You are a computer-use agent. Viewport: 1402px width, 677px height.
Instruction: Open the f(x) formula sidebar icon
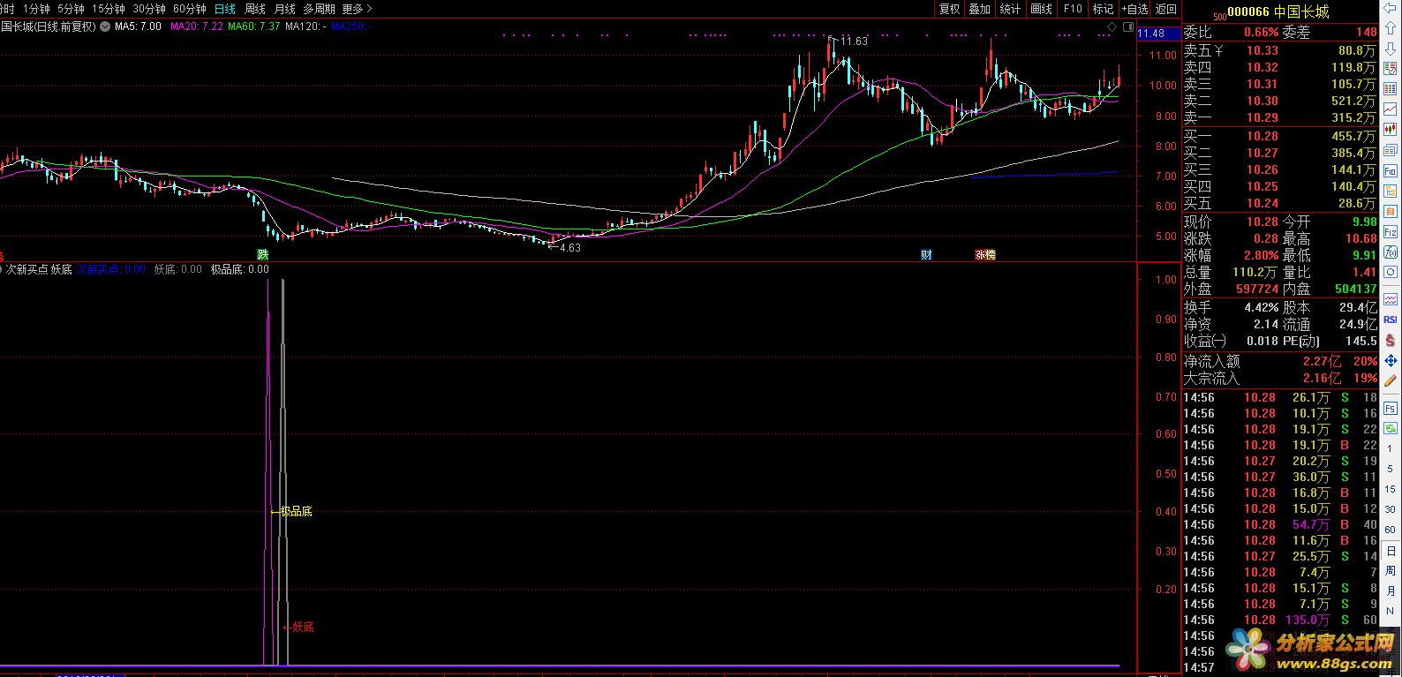click(1390, 252)
